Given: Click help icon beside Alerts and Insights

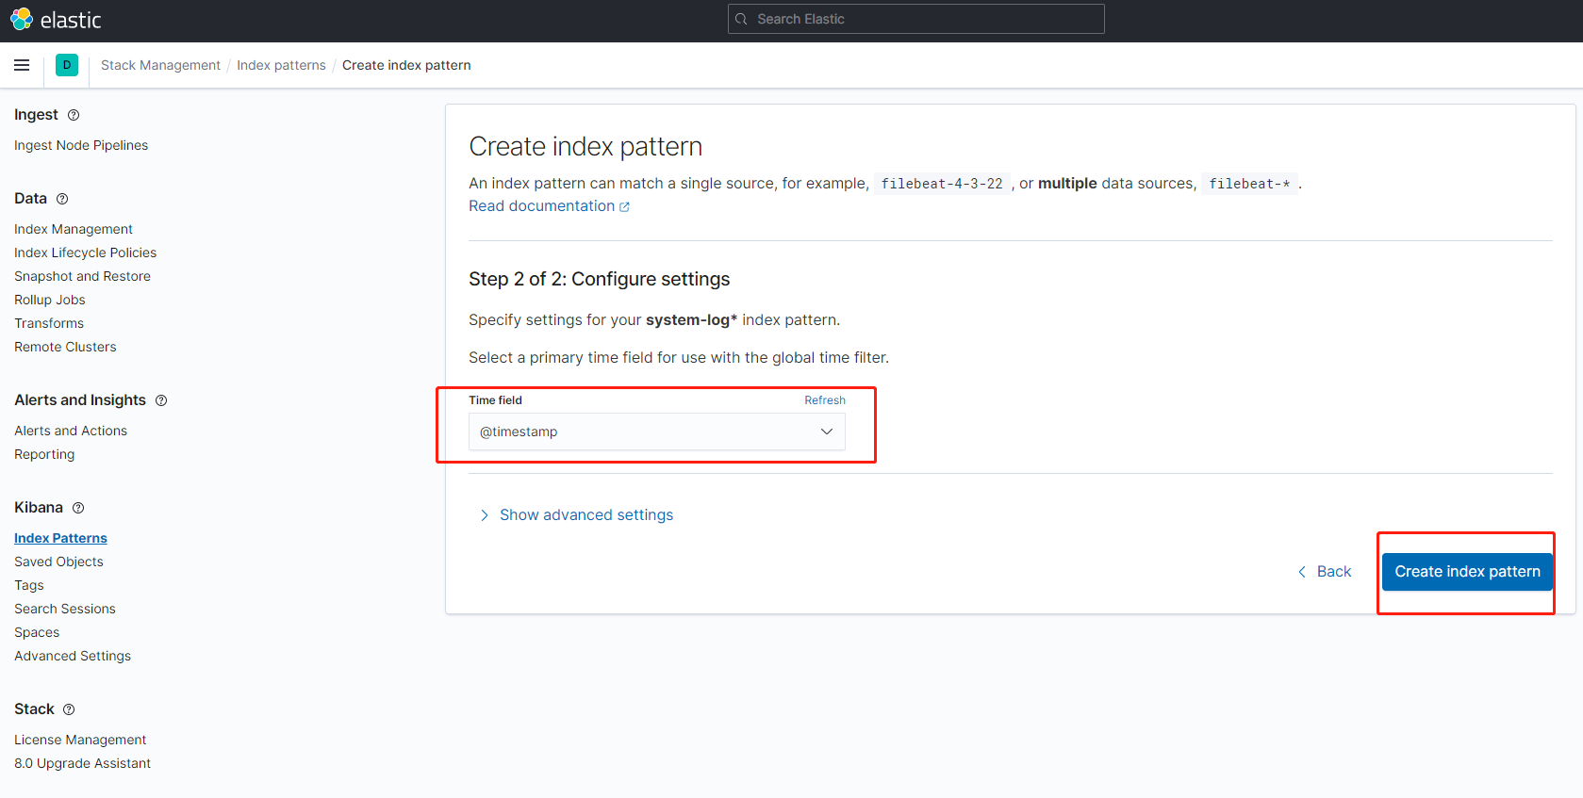Looking at the screenshot, I should click(161, 400).
